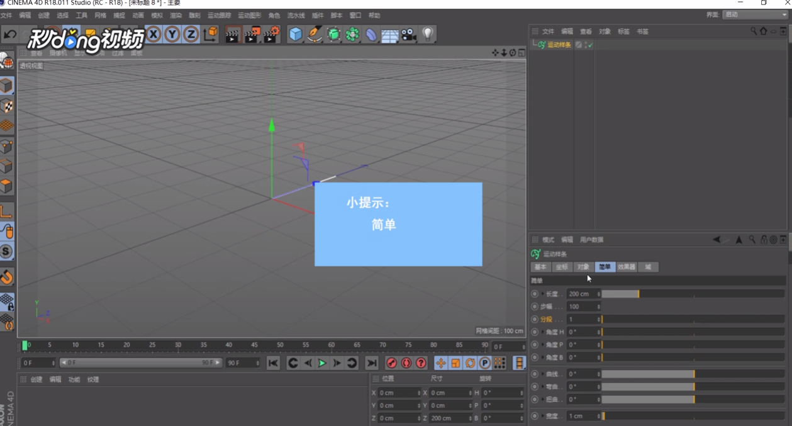Viewport: 792px width, 426px height.
Task: Open the Bend deformer icon
Action: pyautogui.click(x=372, y=35)
